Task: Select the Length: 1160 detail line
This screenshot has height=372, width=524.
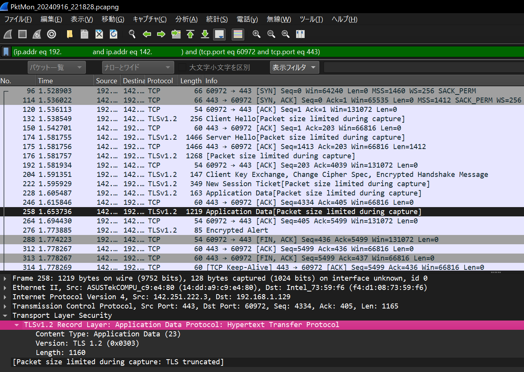Action: [x=262, y=353]
